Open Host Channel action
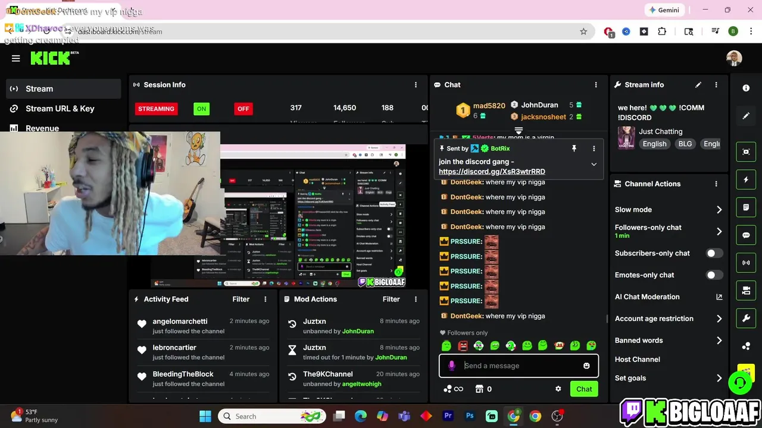The image size is (762, 428). [x=638, y=360]
